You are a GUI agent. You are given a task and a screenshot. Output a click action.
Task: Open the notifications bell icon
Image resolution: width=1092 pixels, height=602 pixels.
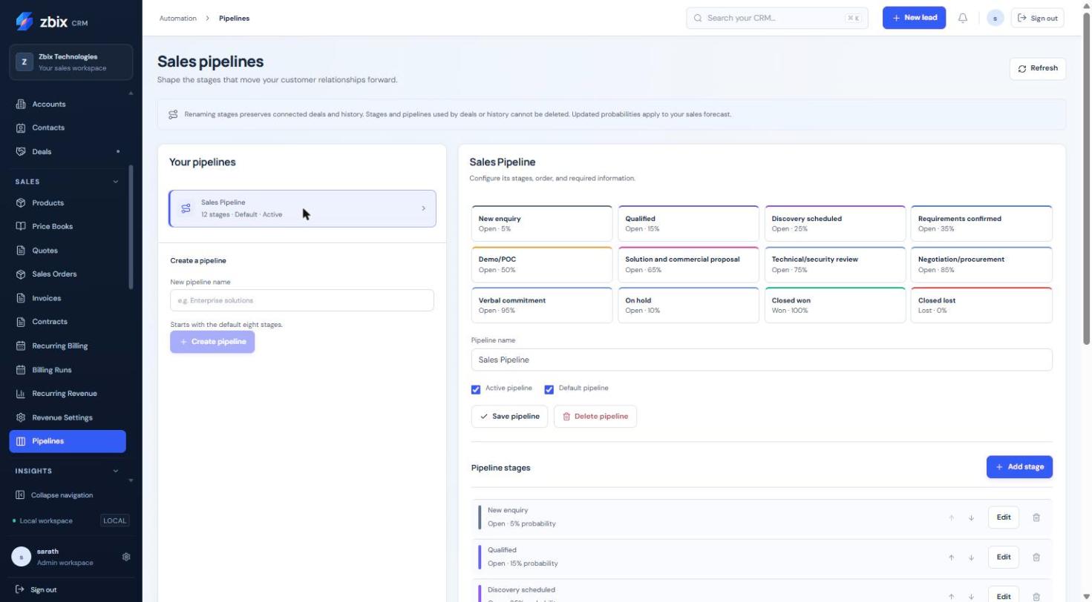pyautogui.click(x=963, y=18)
